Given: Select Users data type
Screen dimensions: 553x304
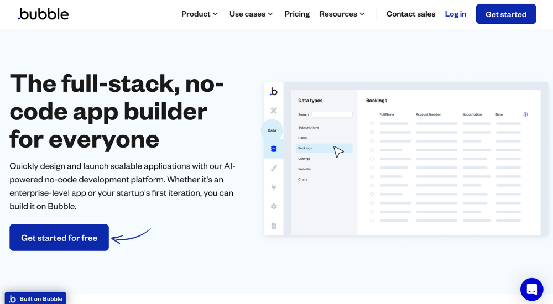Looking at the screenshot, I should [302, 138].
